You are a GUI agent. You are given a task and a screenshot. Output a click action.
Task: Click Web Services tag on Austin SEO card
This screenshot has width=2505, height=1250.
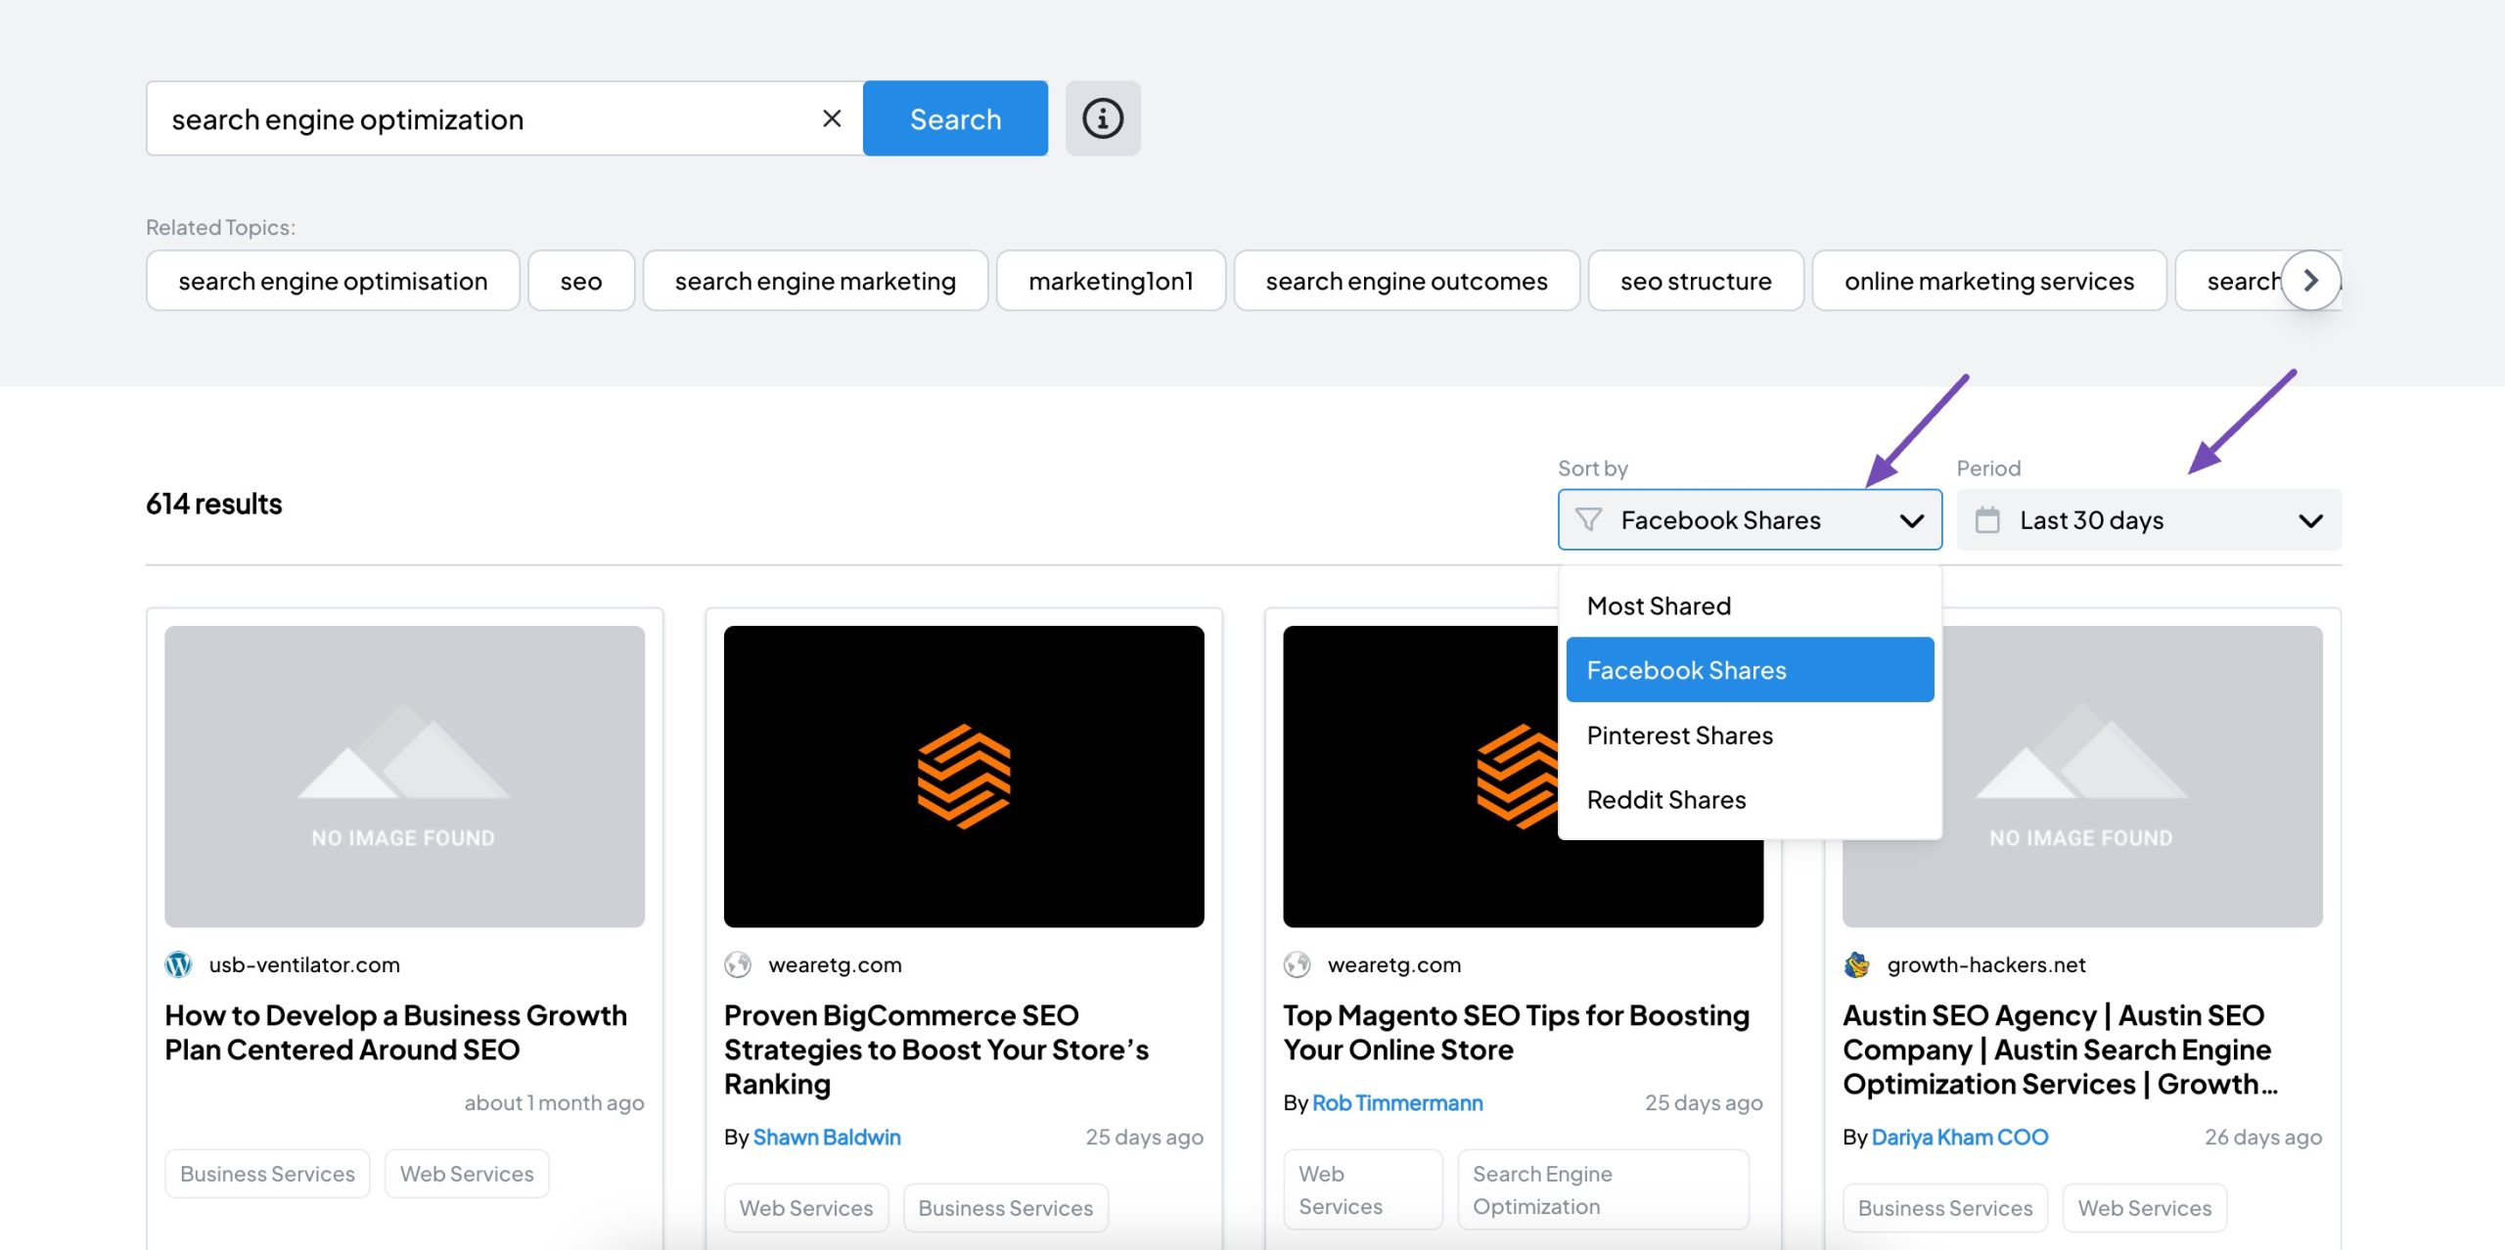(x=2145, y=1208)
